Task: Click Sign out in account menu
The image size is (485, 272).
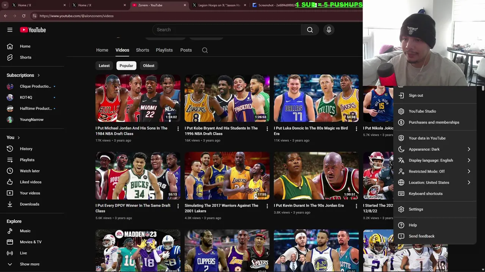Action: pyautogui.click(x=434, y=96)
